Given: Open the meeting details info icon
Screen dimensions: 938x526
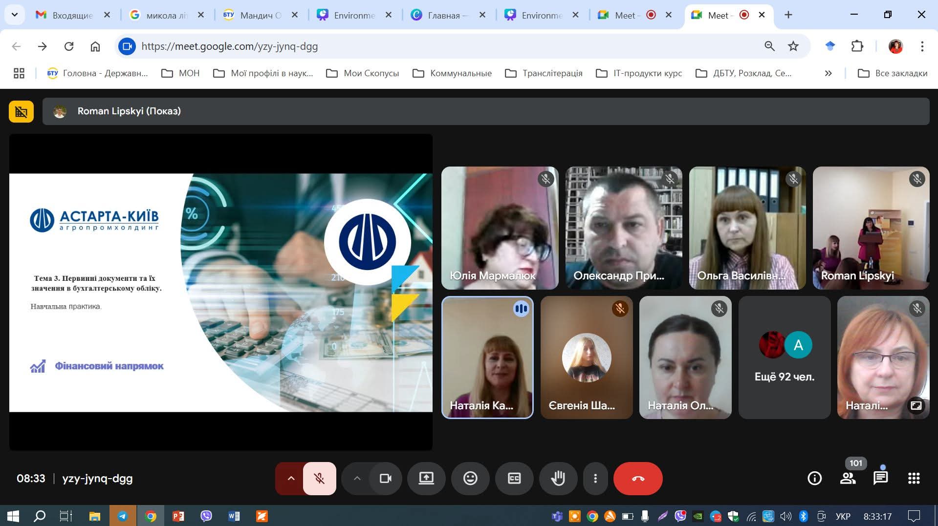Looking at the screenshot, I should pyautogui.click(x=814, y=478).
